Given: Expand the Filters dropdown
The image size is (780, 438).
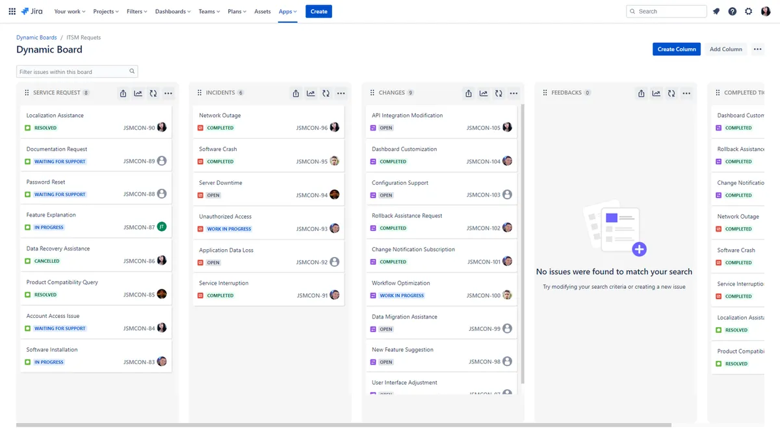Looking at the screenshot, I should point(137,11).
